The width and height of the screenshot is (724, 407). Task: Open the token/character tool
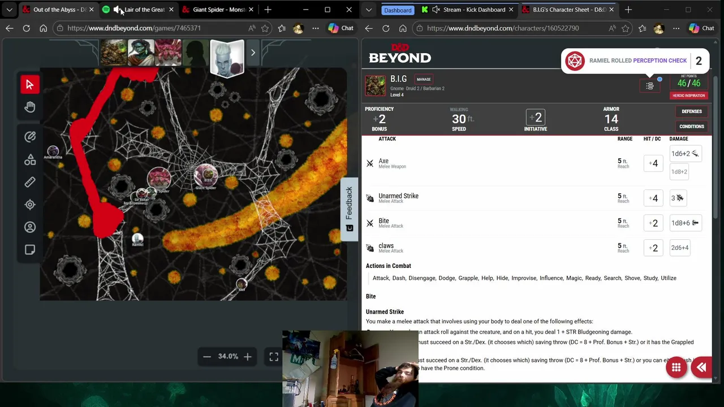point(30,227)
